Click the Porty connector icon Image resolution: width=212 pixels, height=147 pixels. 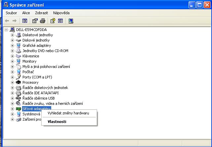pyautogui.click(x=18, y=77)
